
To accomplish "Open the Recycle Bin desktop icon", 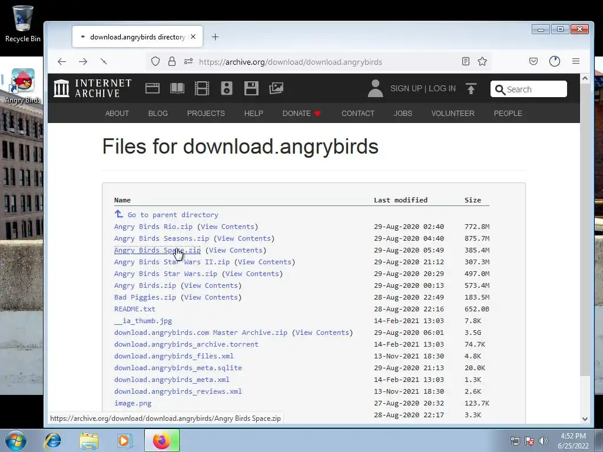I will pyautogui.click(x=22, y=24).
